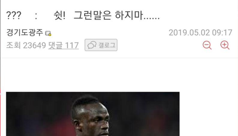Click the number 23649 next to 조회
This screenshot has width=238, height=136.
(34, 45)
